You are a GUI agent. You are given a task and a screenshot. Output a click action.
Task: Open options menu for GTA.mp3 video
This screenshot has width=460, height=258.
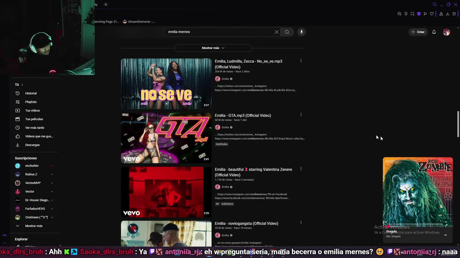tap(301, 115)
